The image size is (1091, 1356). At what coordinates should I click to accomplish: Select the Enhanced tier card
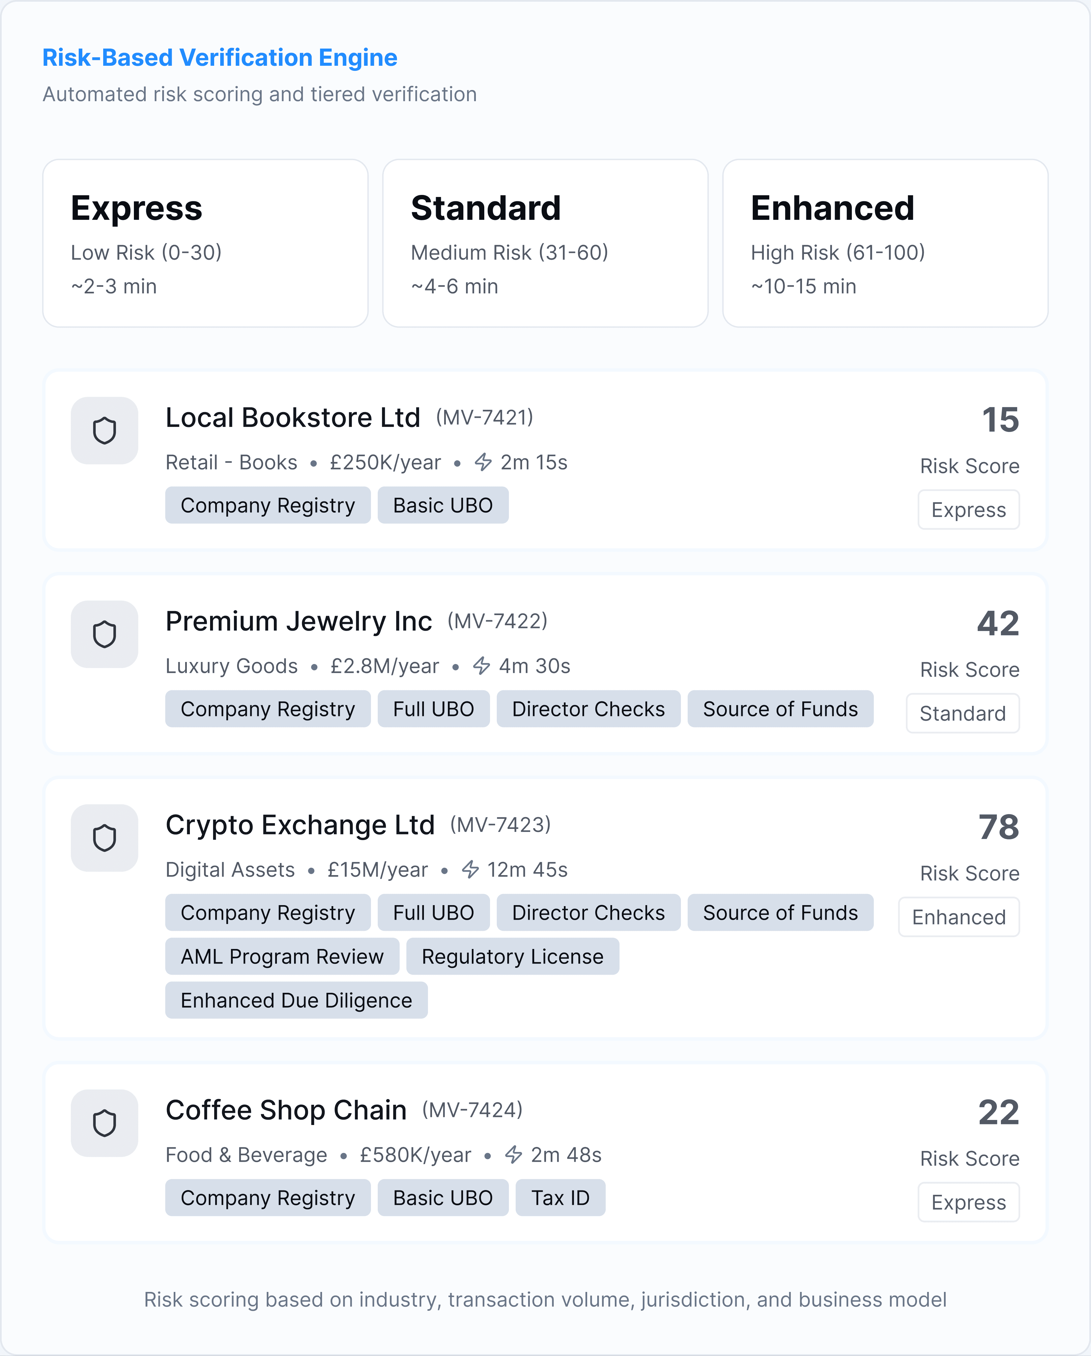coord(885,243)
